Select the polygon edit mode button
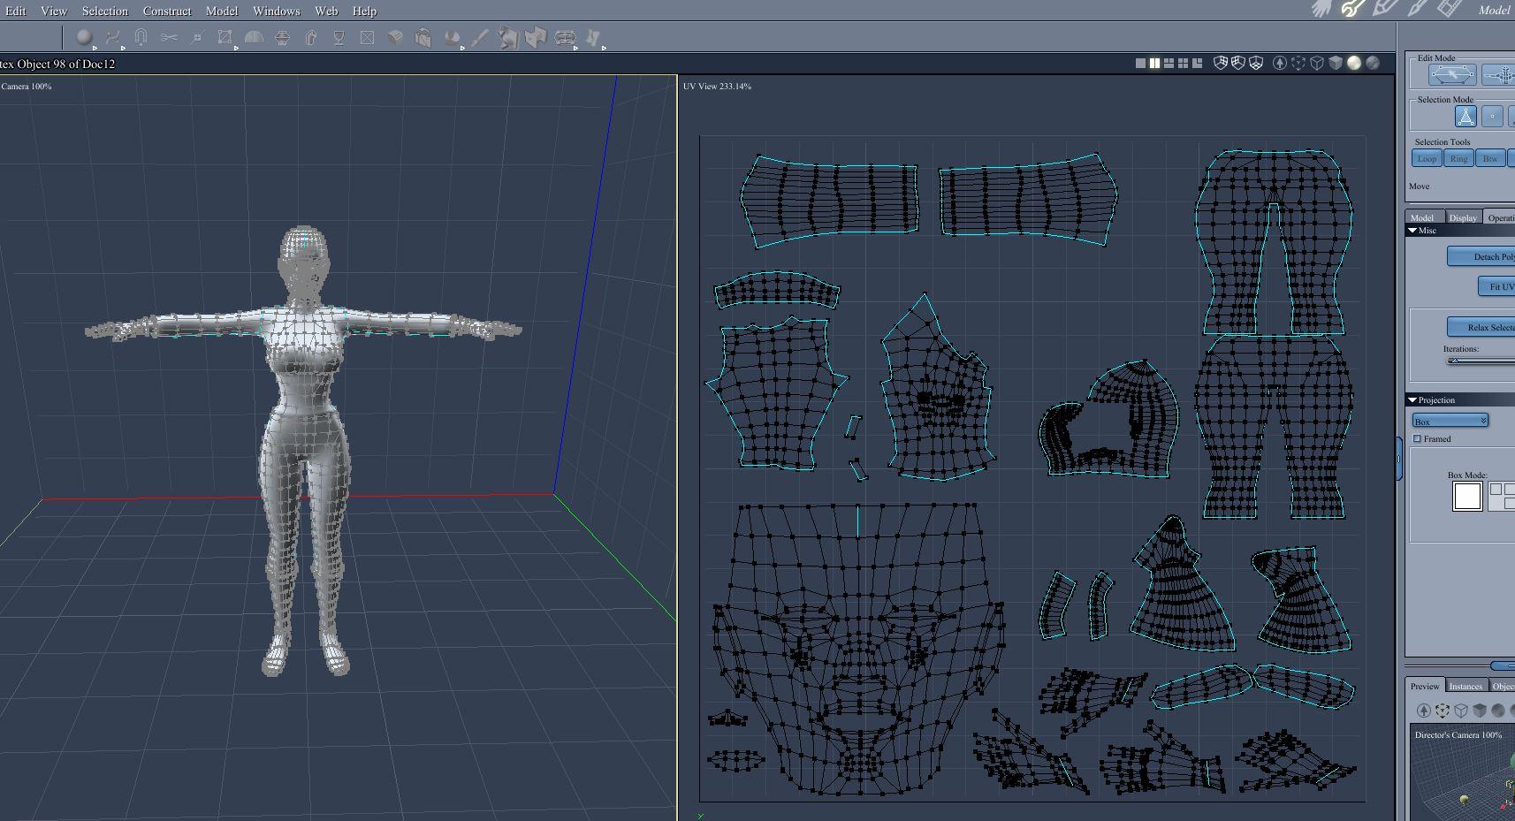The image size is (1515, 821). point(1452,75)
